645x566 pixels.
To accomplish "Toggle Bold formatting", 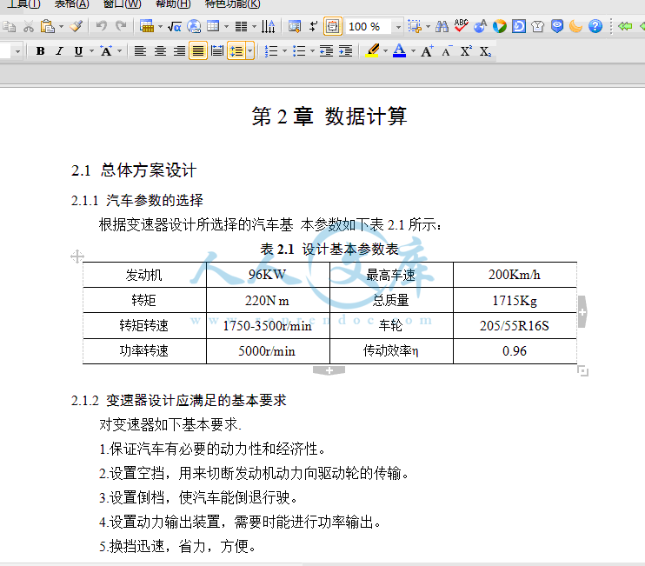I will [x=40, y=51].
